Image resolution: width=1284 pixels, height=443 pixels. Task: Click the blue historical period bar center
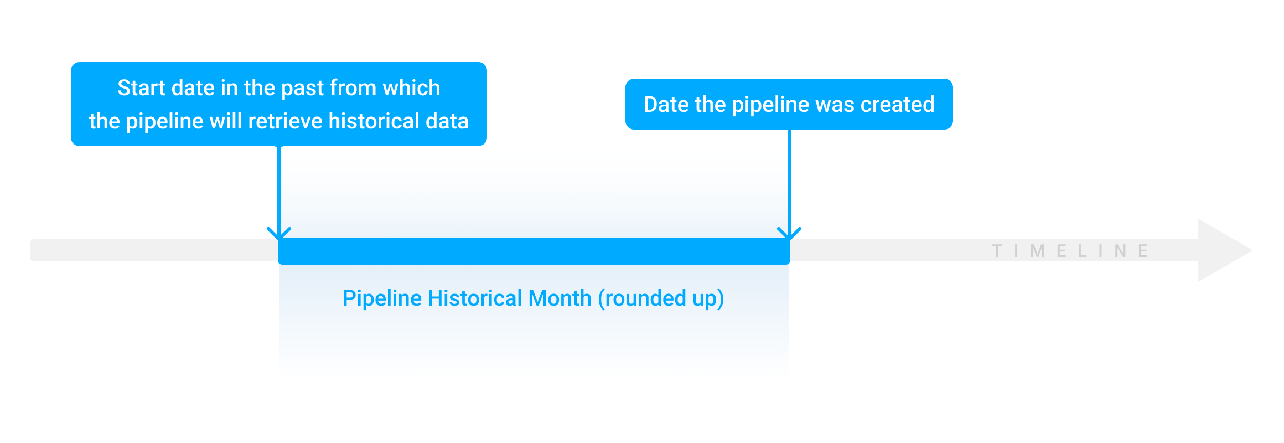534,251
